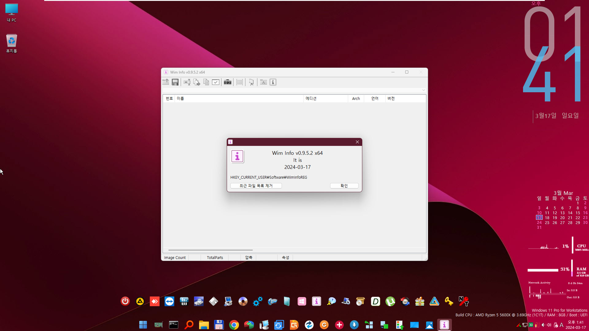
Task: Click the floppy disk save icon
Action: [x=175, y=82]
